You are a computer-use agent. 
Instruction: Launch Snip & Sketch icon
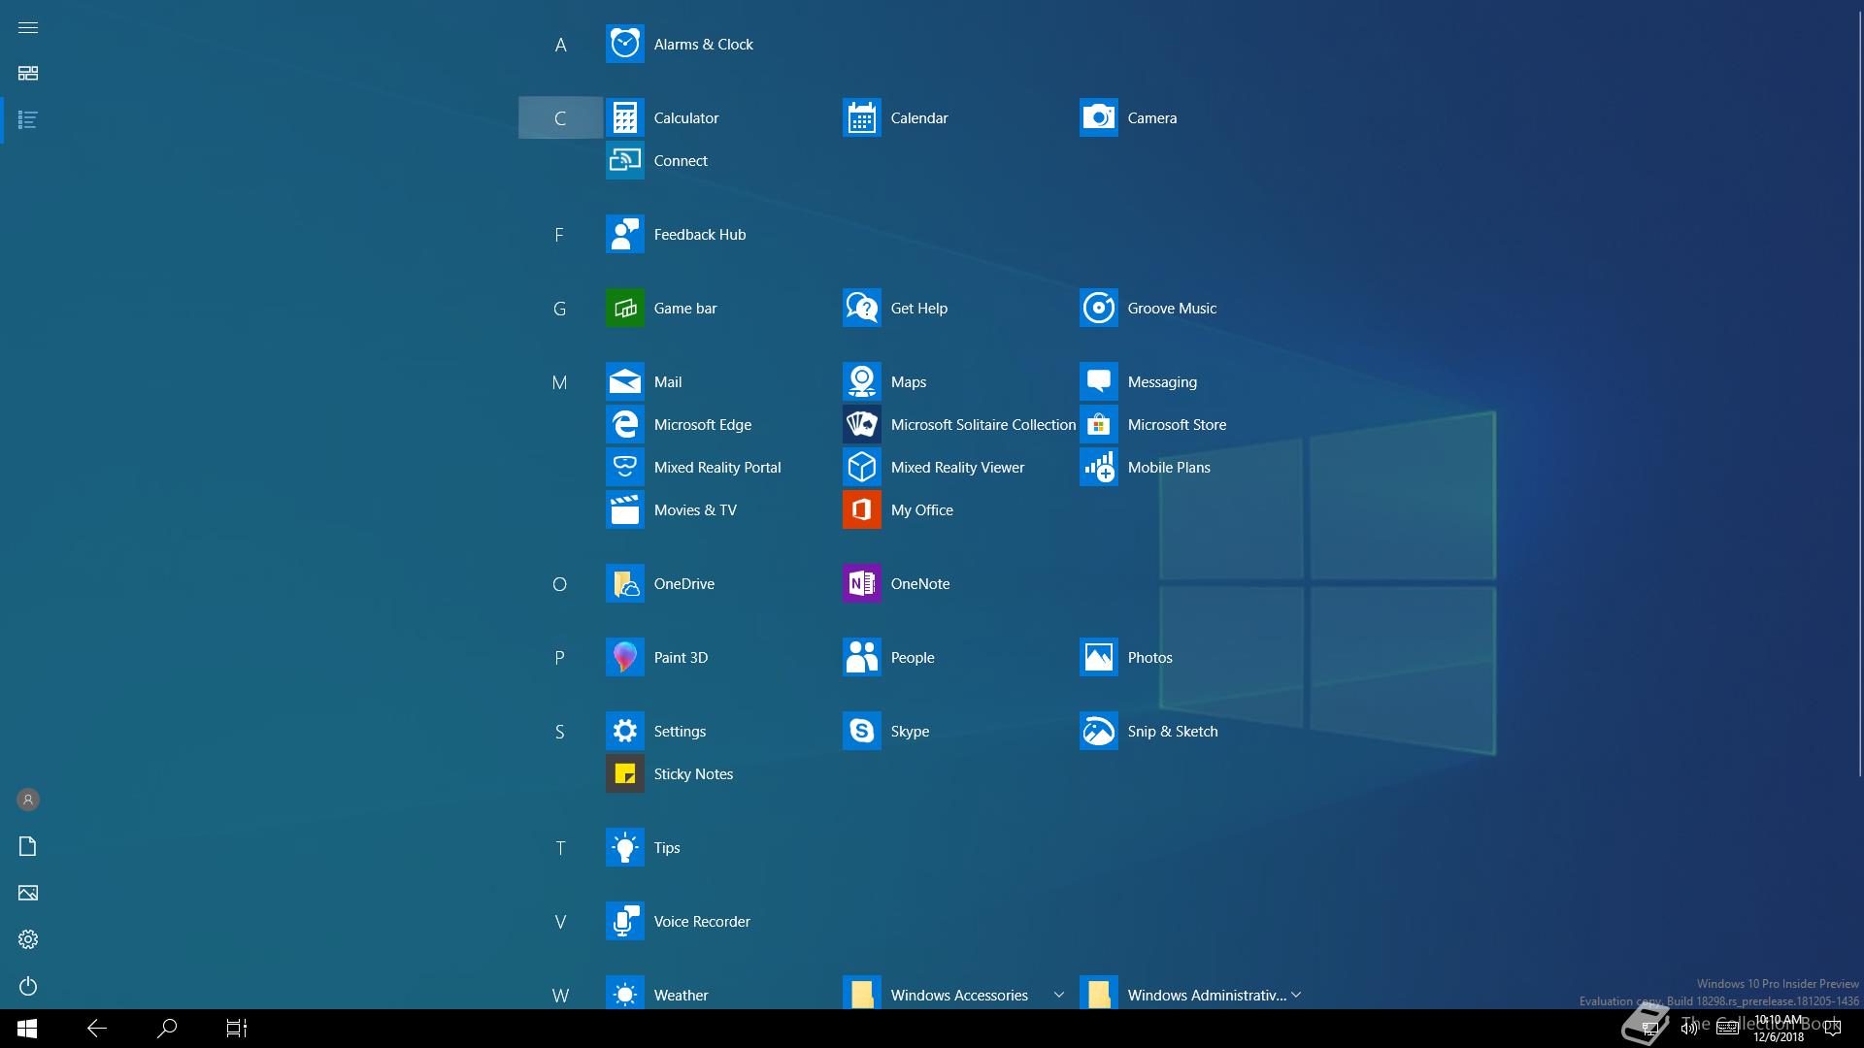(x=1098, y=731)
